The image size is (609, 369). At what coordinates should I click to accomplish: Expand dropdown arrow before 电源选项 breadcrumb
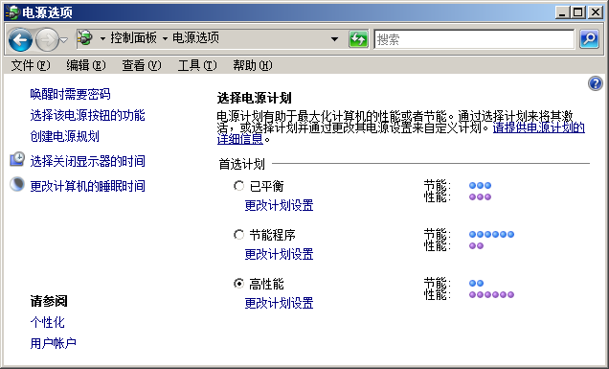(165, 38)
